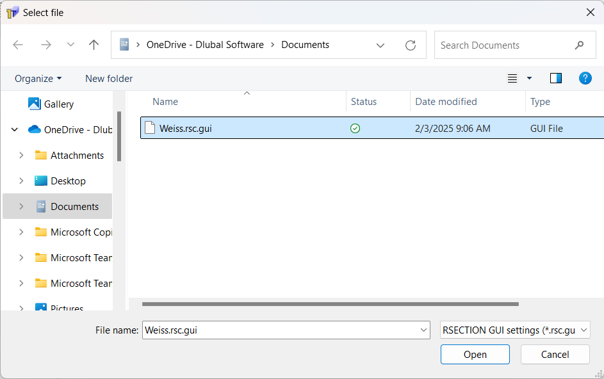Open the recent locations dropdown in the address bar
Screen dimensions: 604x379
[x=380, y=45]
